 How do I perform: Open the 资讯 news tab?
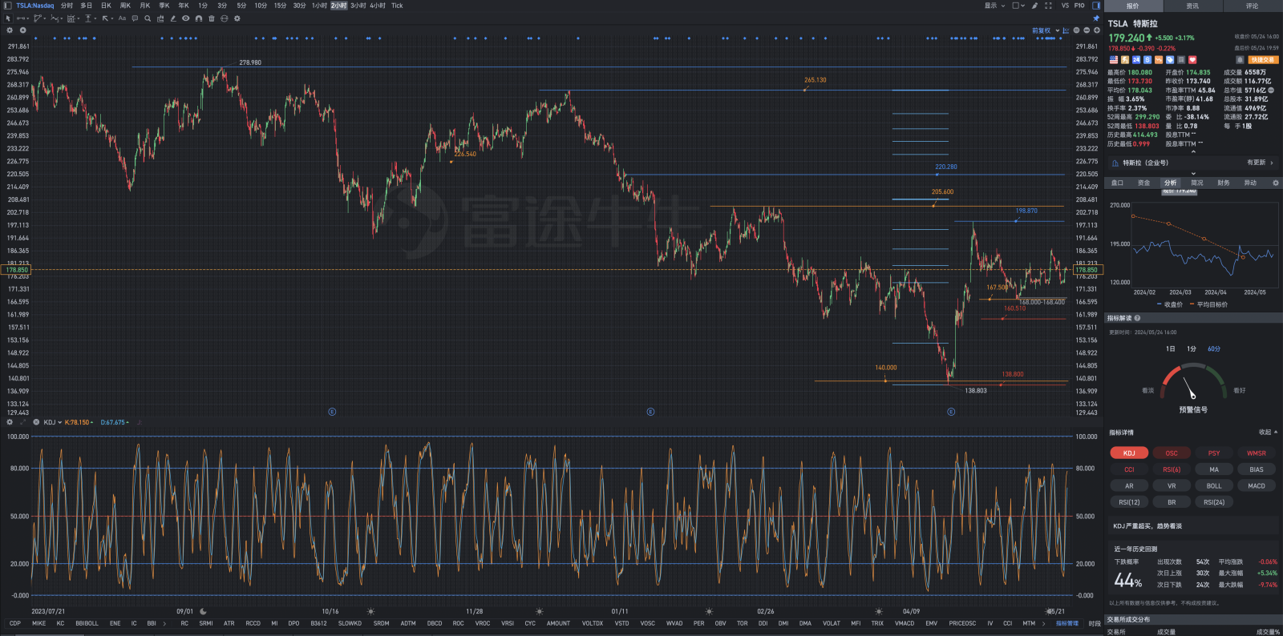[x=1192, y=6]
